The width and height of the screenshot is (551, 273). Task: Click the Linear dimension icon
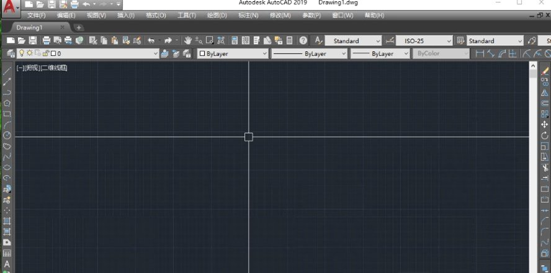(x=480, y=53)
